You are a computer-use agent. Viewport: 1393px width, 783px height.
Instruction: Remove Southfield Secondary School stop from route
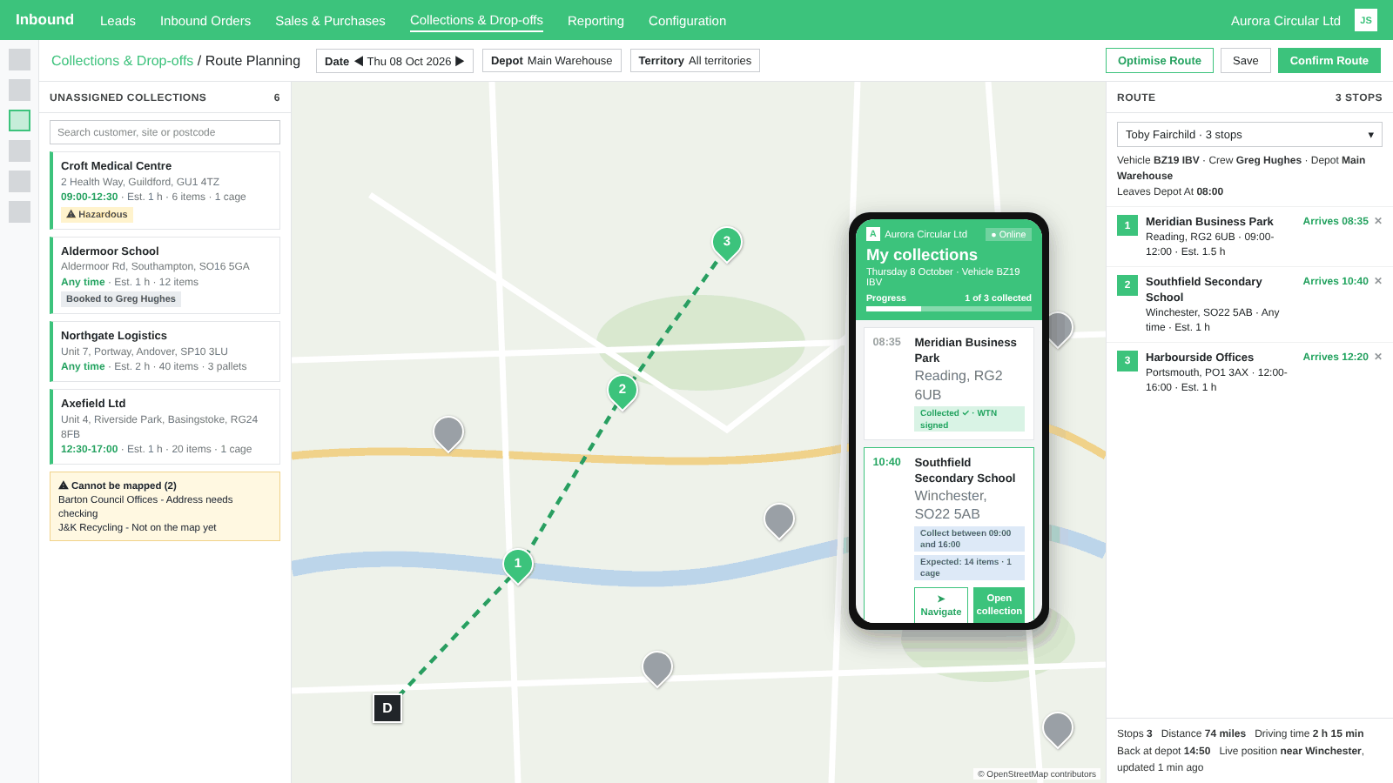(x=1378, y=281)
